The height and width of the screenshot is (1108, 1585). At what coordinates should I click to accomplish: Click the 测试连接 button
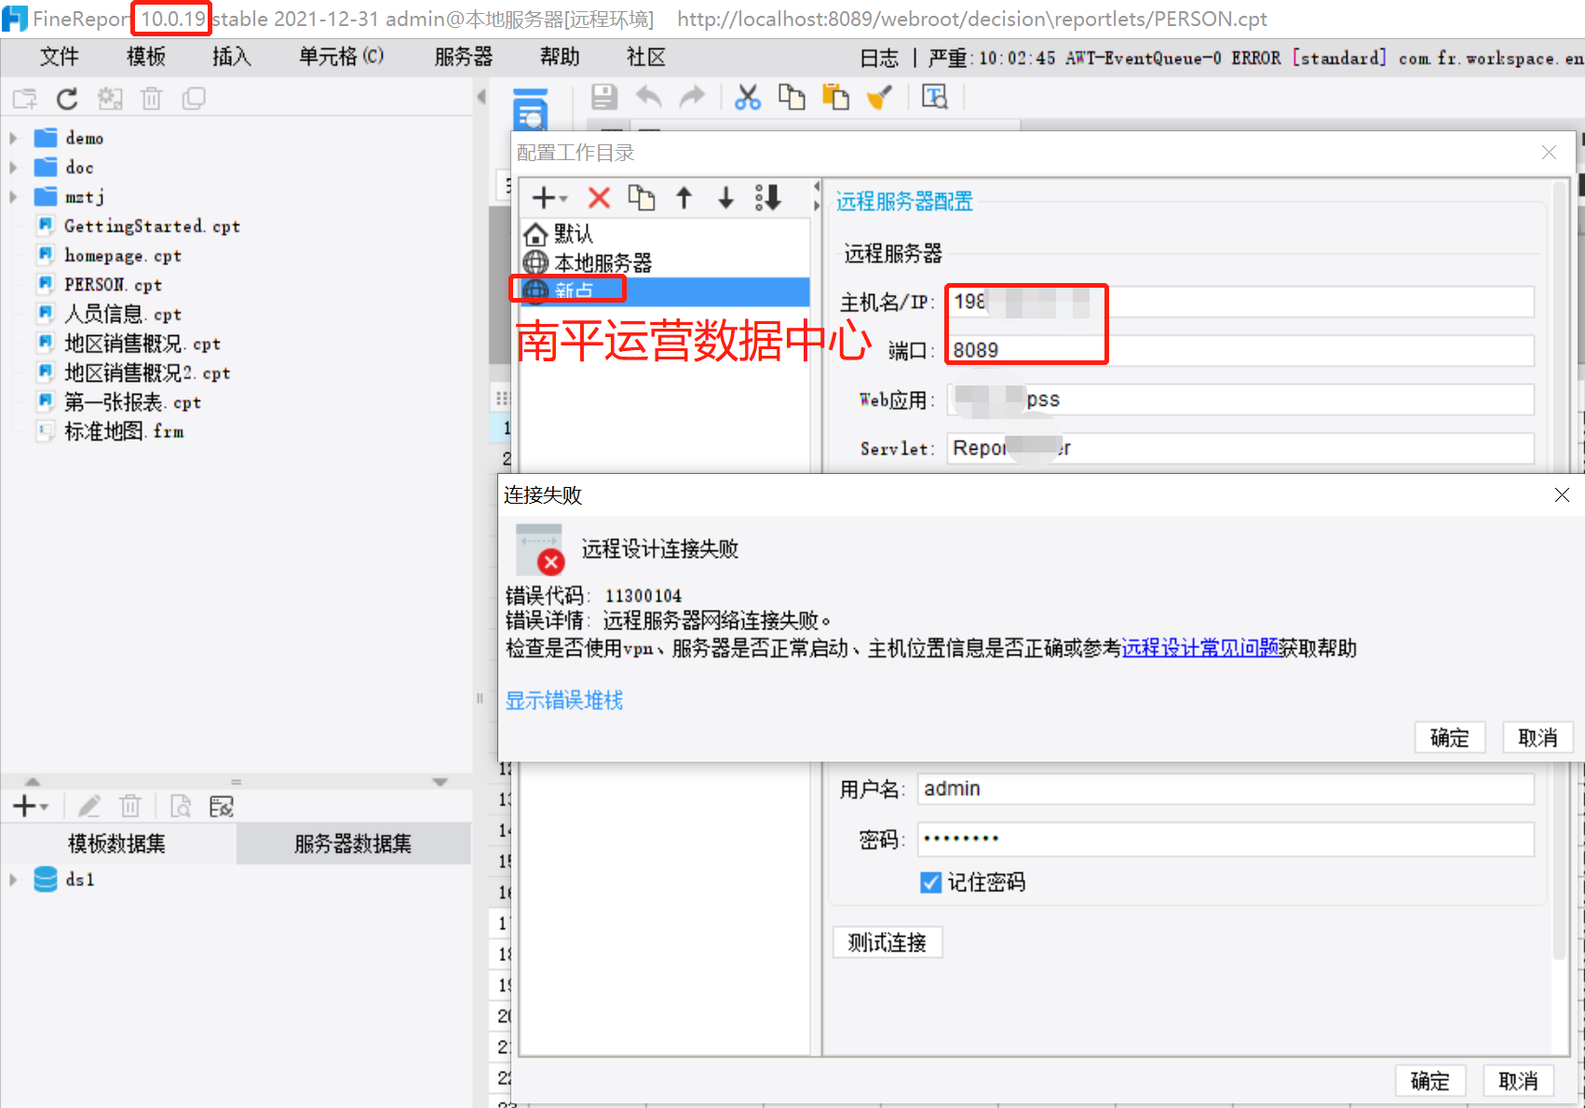(887, 943)
